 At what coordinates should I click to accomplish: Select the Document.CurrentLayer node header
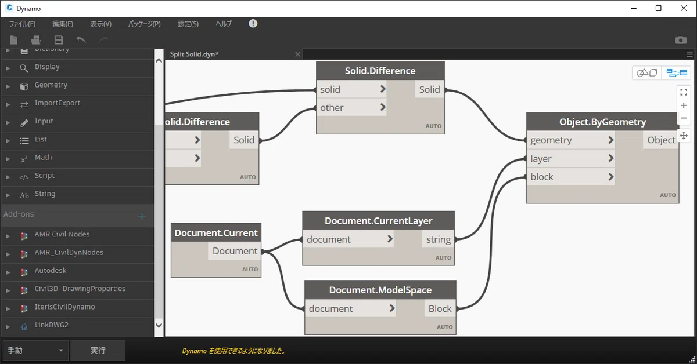(379, 221)
